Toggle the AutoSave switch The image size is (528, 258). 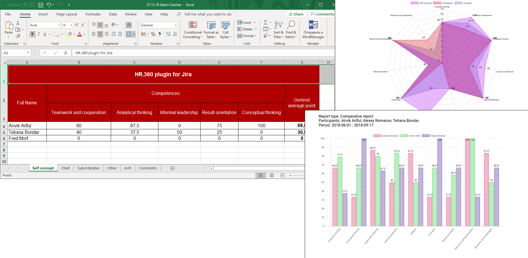point(29,5)
